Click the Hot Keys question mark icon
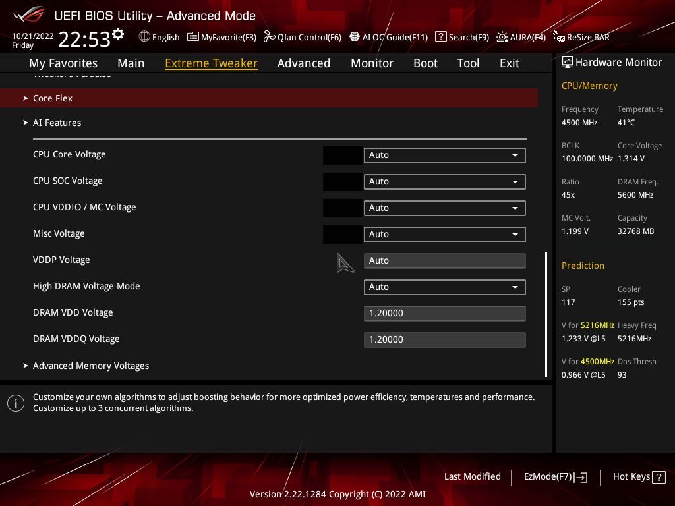Viewport: 675px width, 506px height. 659,477
